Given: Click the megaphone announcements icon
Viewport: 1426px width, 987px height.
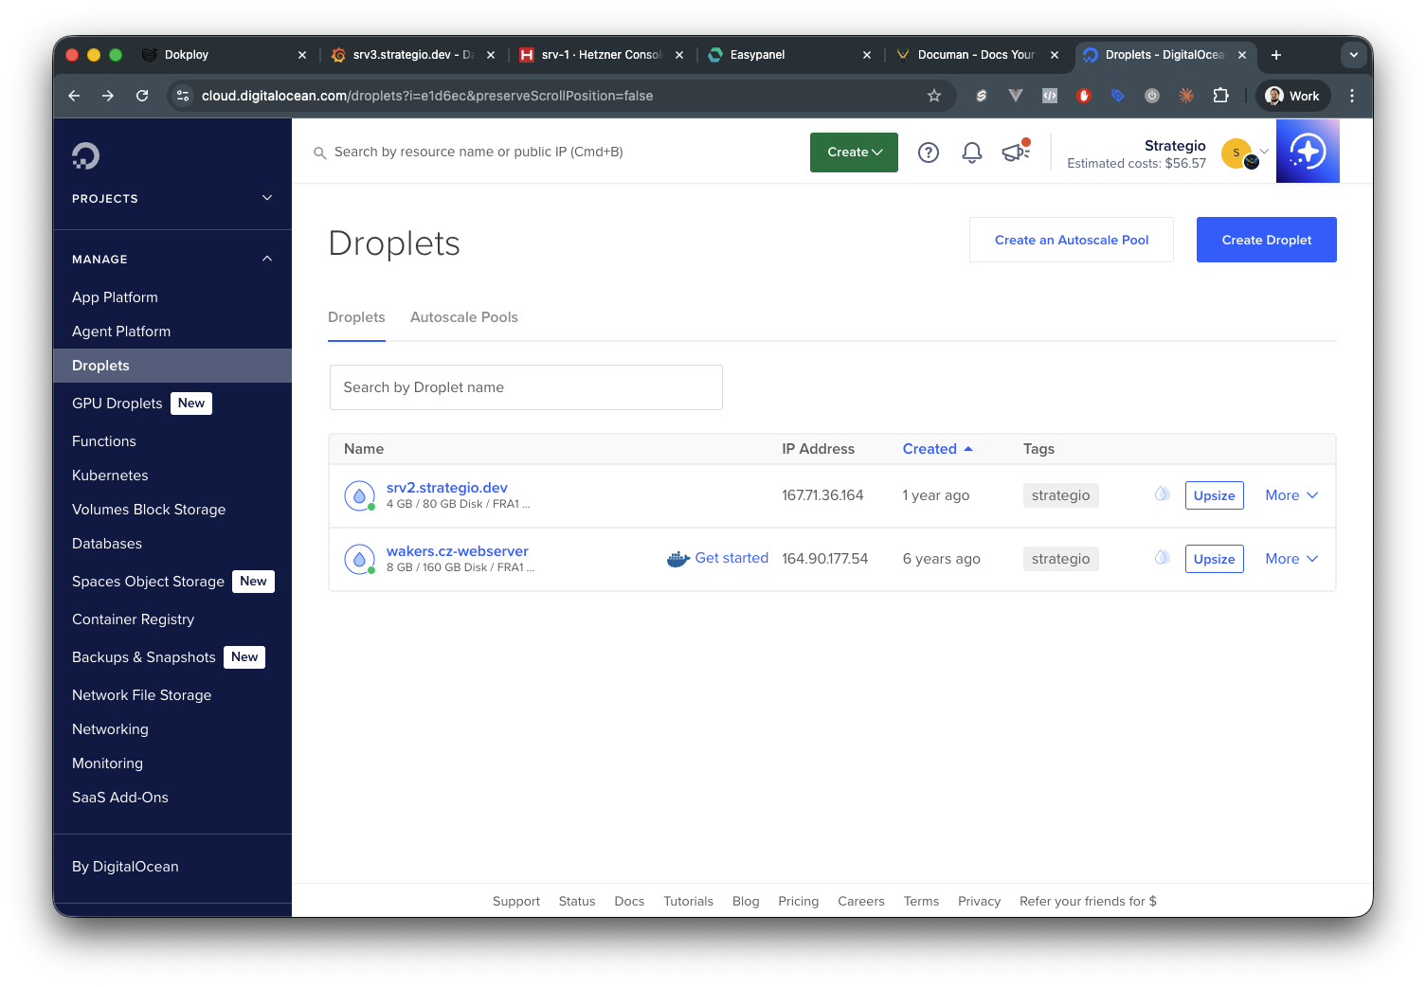Looking at the screenshot, I should coord(1015,153).
